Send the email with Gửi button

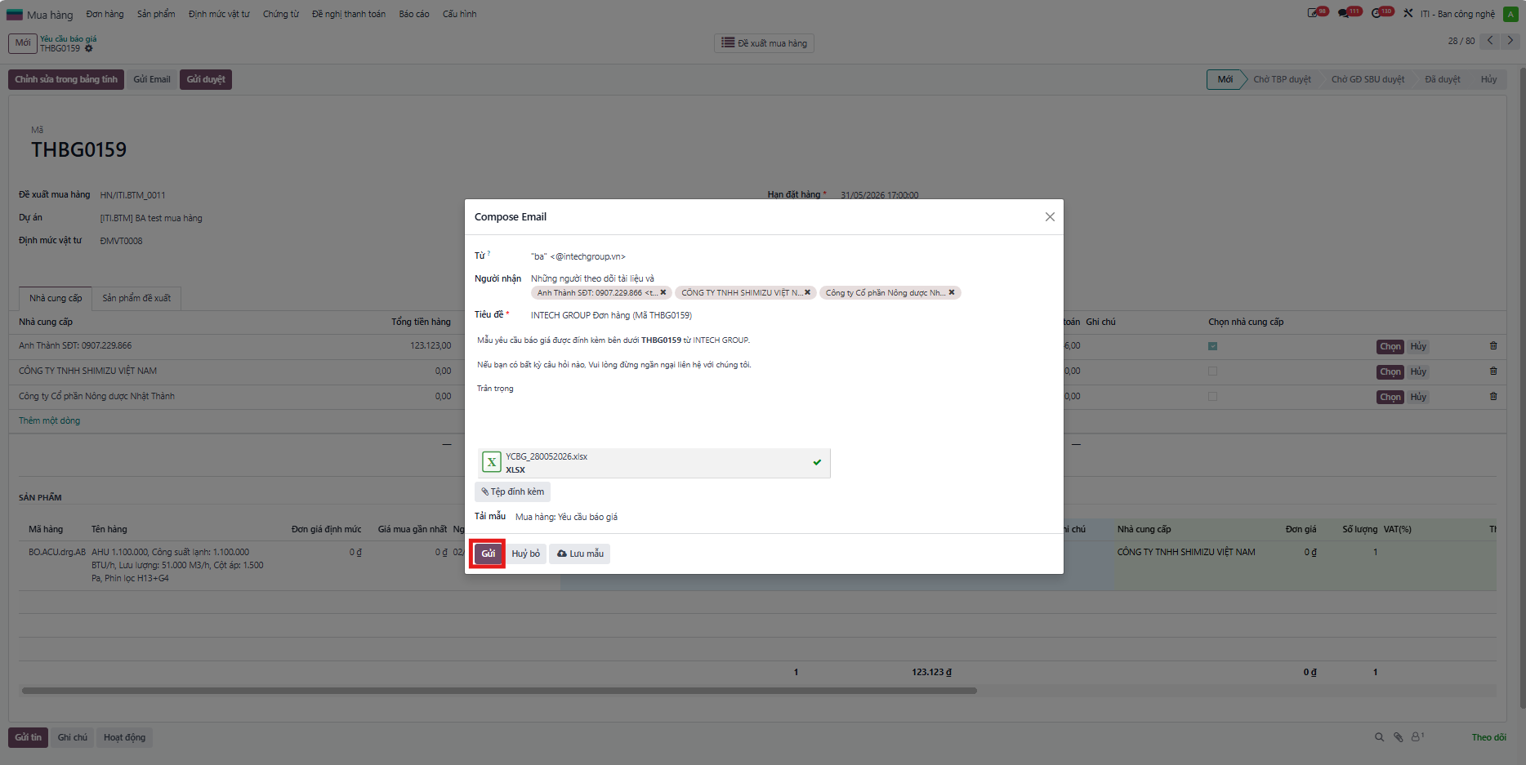(488, 554)
